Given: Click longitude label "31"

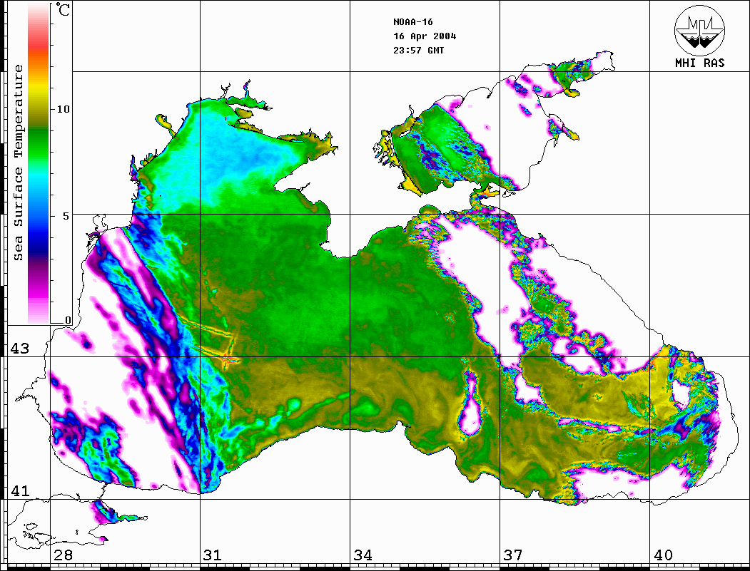Looking at the screenshot, I should click(213, 555).
